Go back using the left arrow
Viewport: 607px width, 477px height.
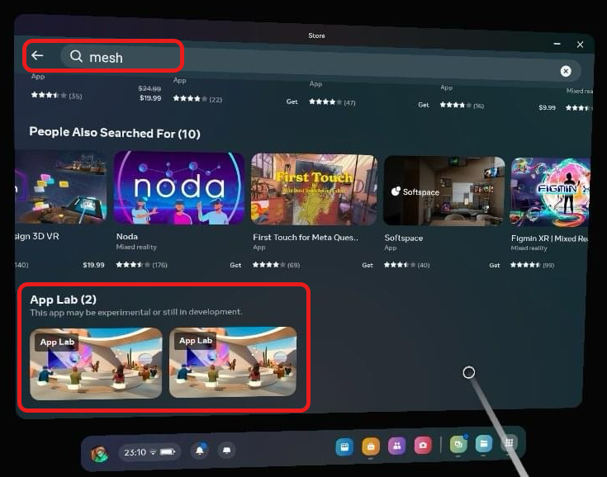click(x=37, y=55)
